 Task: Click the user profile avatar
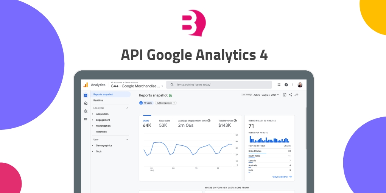[300, 85]
